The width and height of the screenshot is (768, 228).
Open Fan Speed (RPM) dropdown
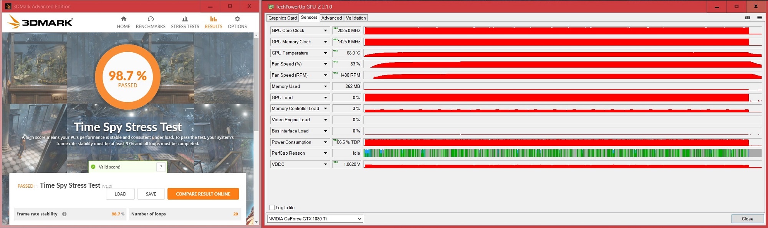(x=325, y=75)
